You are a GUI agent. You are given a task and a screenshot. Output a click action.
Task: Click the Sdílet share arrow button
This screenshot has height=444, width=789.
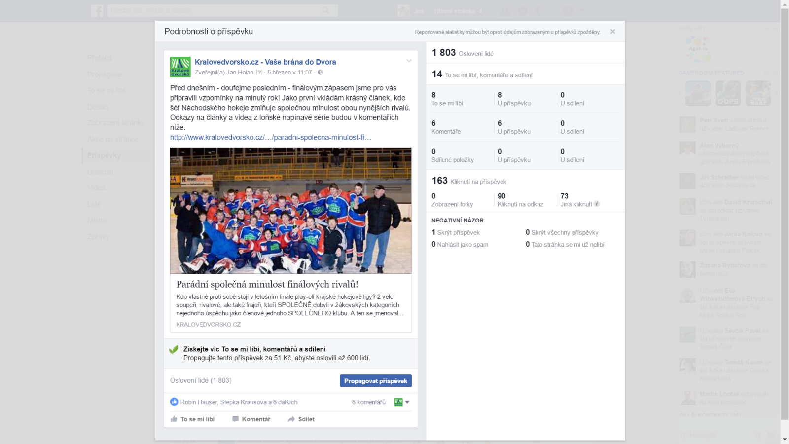click(301, 419)
